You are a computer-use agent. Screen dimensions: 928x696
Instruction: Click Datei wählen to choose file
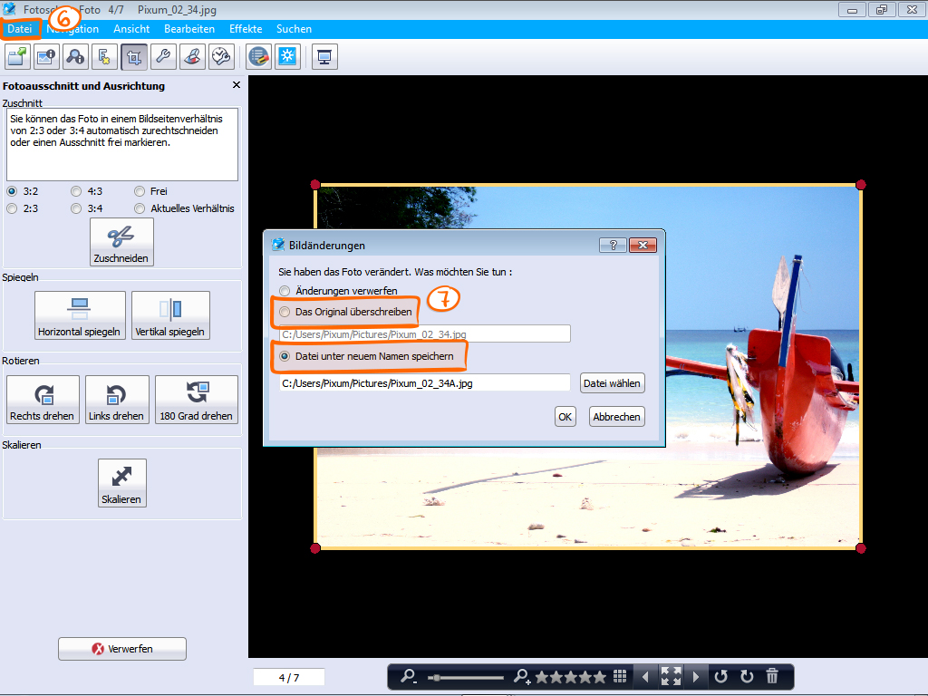[612, 383]
